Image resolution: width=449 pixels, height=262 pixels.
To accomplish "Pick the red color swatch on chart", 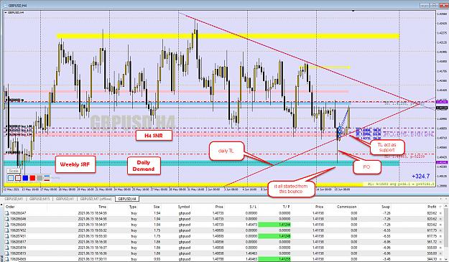I will [x=32, y=178].
